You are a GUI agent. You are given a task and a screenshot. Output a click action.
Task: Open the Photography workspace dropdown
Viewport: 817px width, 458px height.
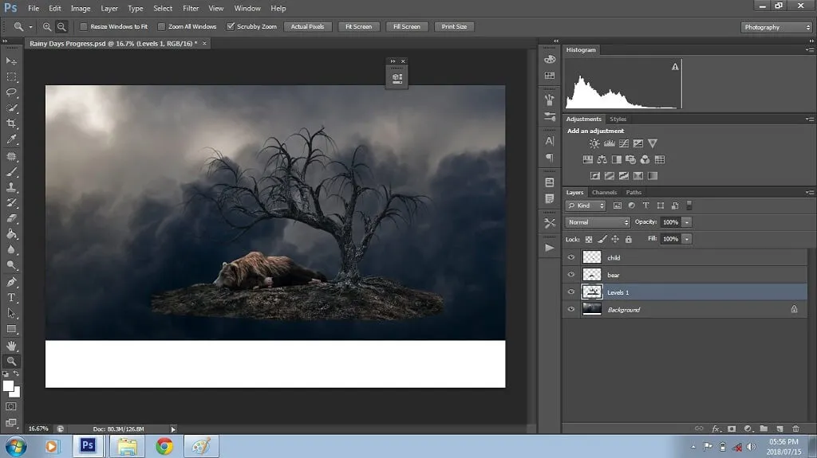point(776,27)
